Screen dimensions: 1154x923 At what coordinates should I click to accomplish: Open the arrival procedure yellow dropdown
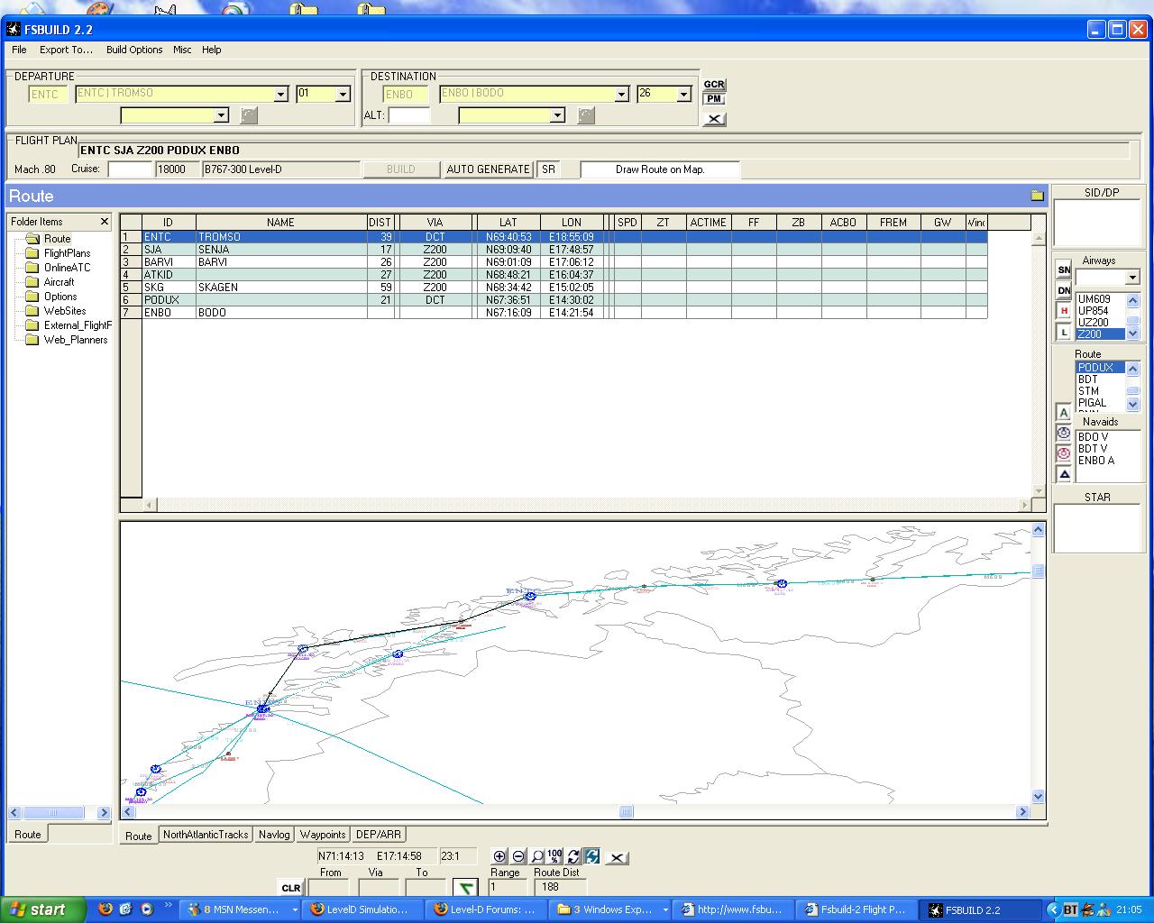point(557,115)
